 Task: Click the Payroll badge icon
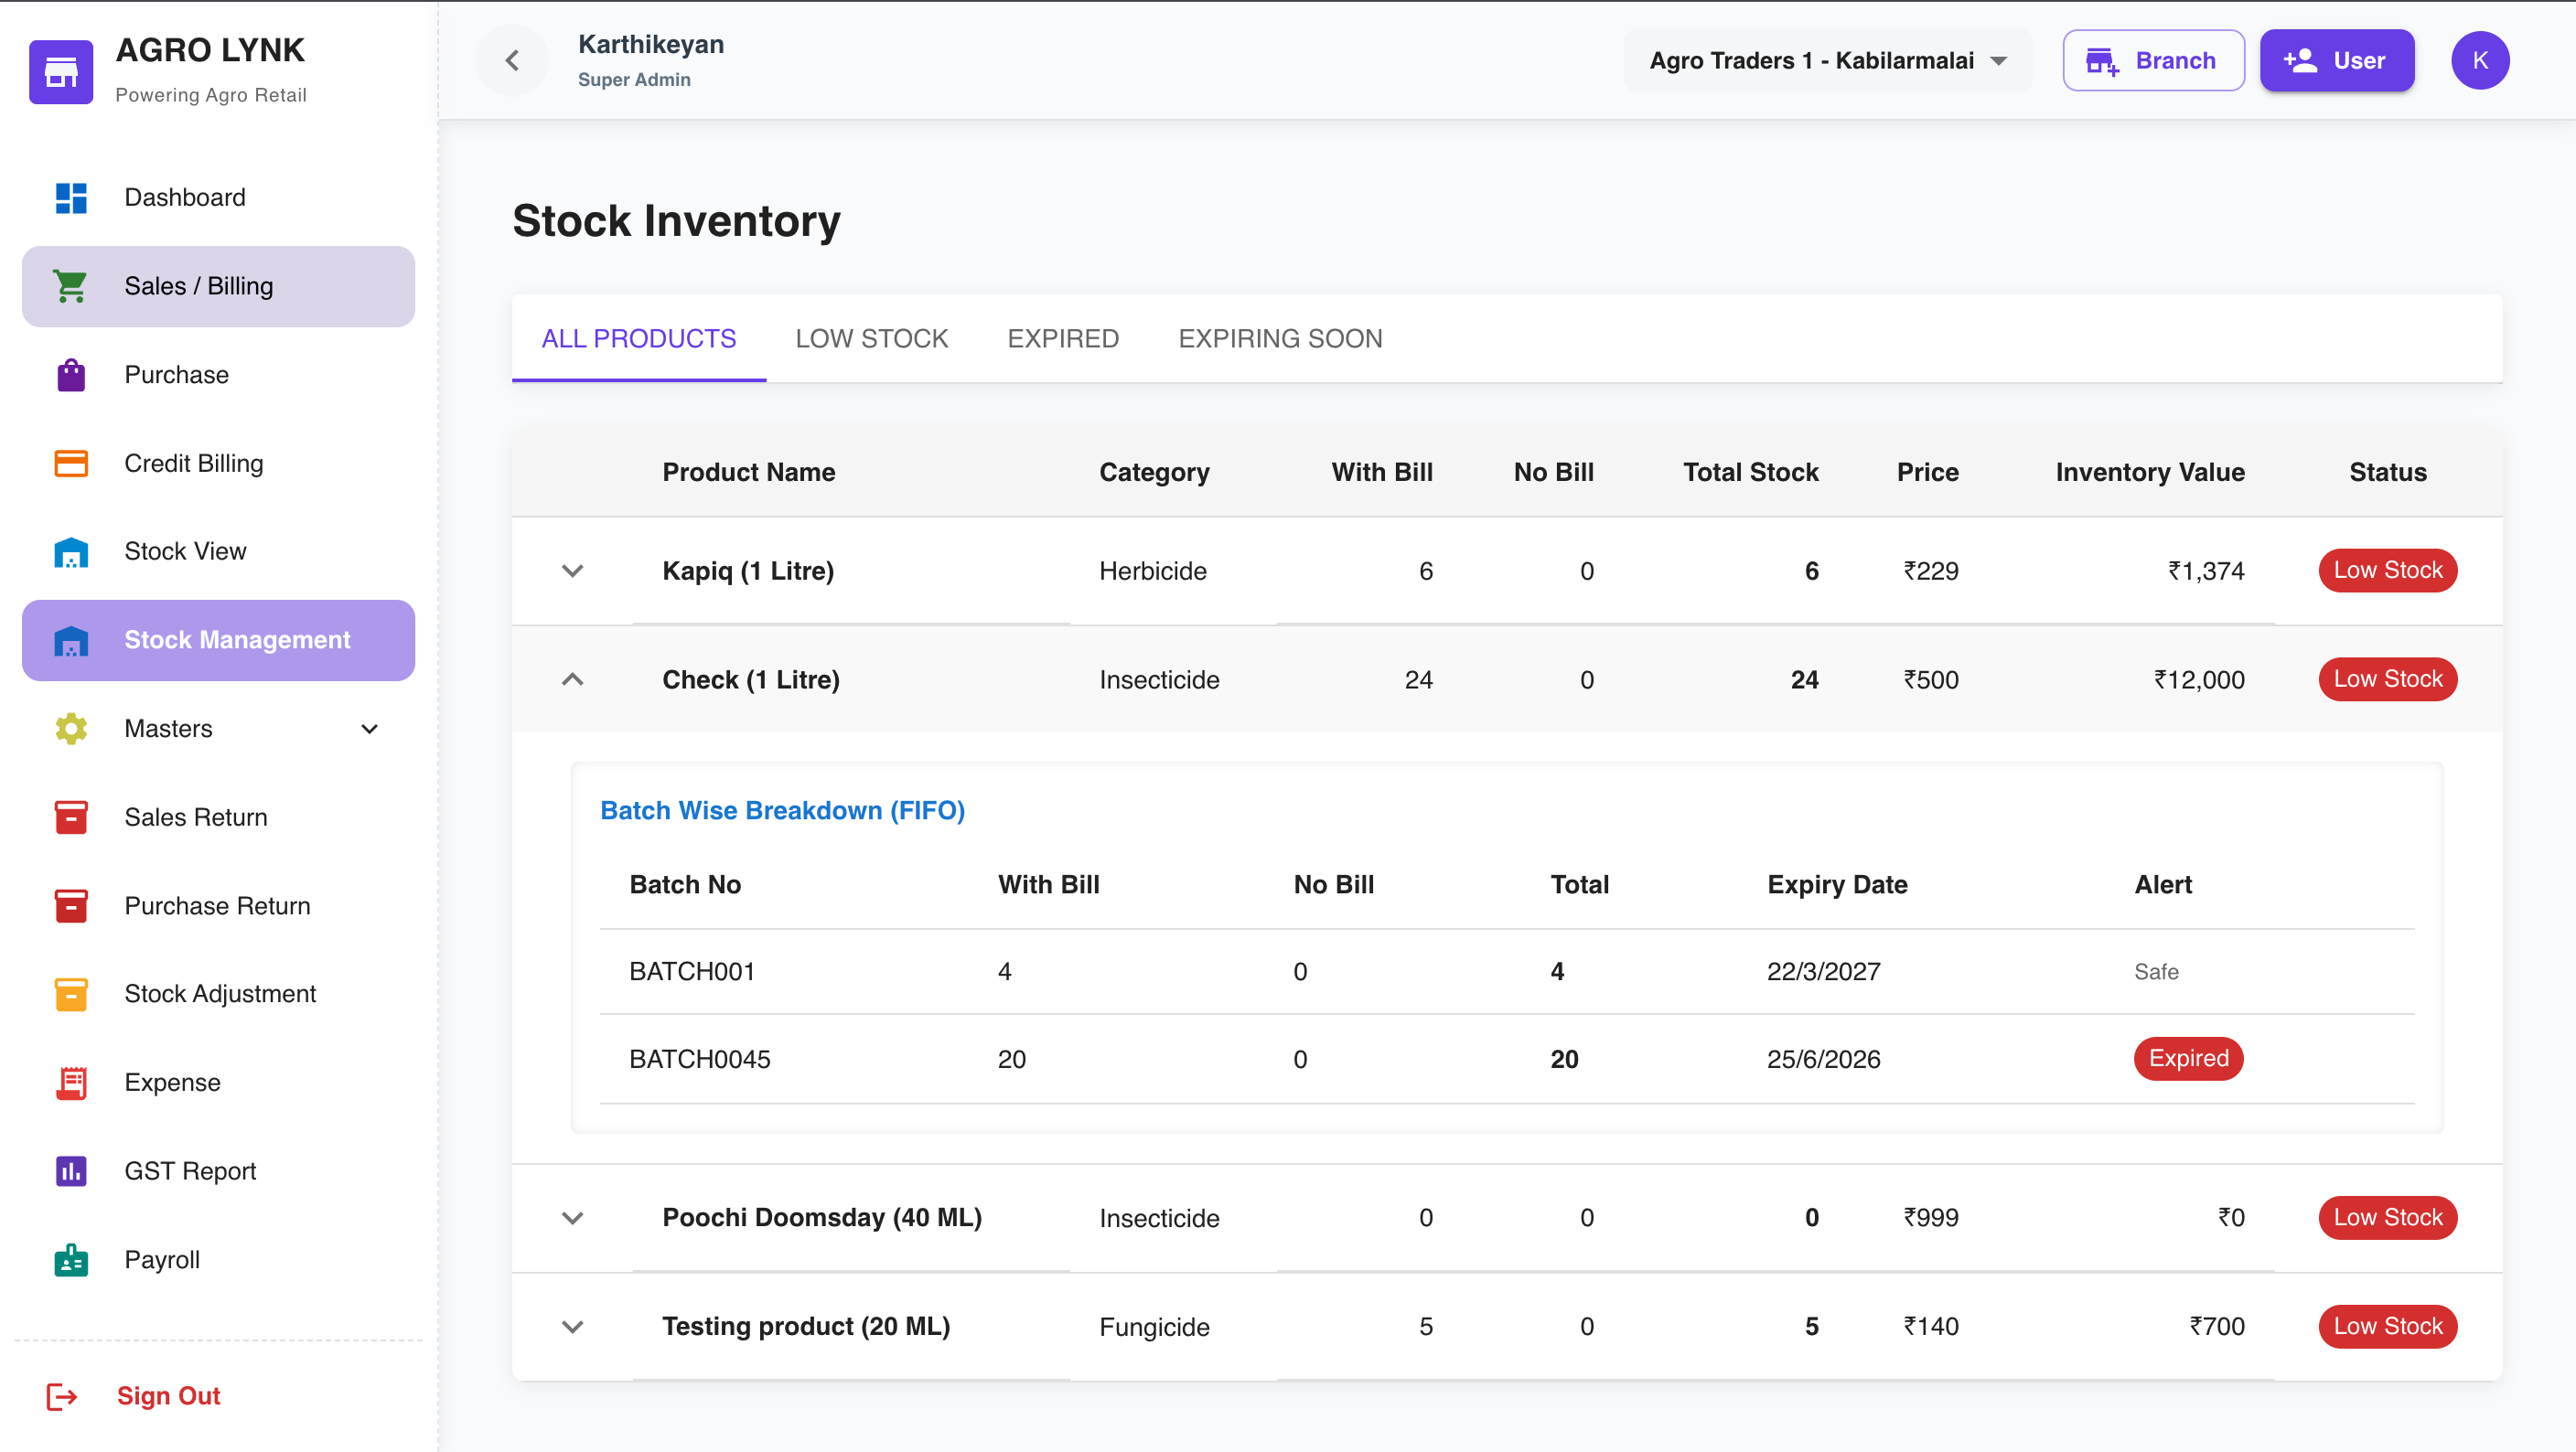coord(71,1260)
